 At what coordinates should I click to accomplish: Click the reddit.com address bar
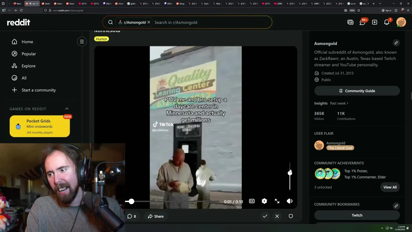click(x=193, y=10)
